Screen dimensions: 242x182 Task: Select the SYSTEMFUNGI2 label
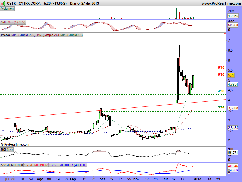click(36, 165)
